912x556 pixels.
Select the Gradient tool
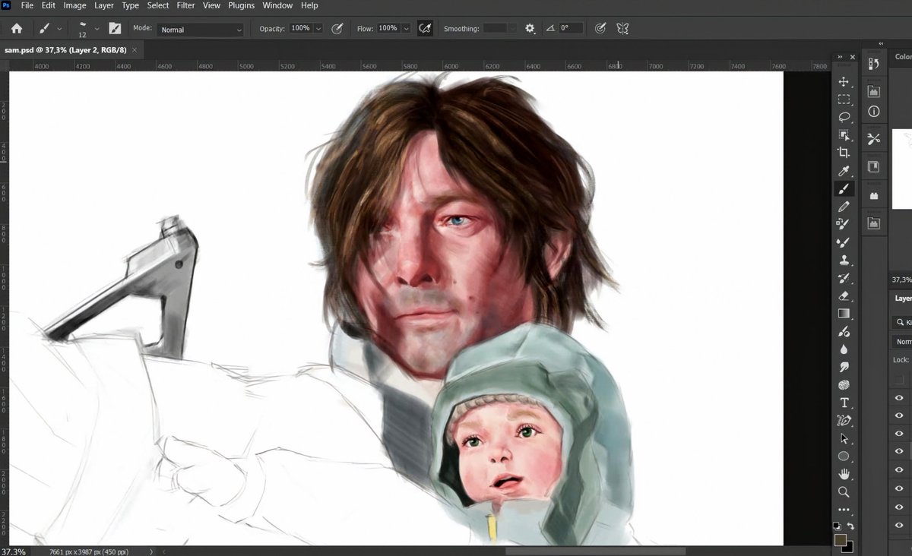(844, 313)
